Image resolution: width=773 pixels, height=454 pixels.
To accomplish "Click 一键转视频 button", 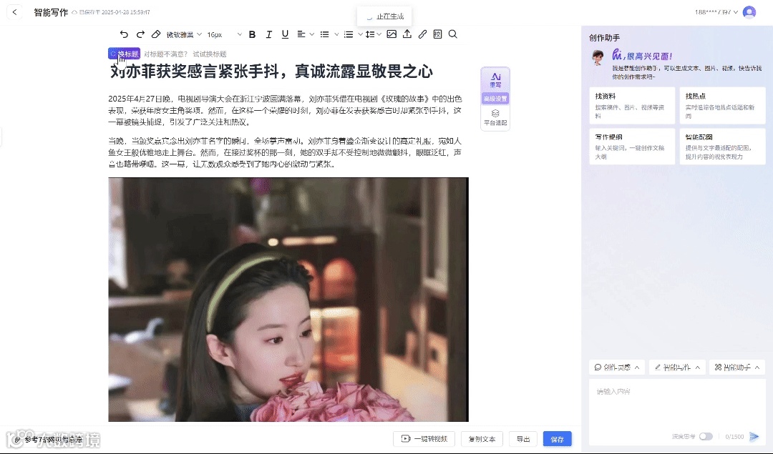I will 424,439.
